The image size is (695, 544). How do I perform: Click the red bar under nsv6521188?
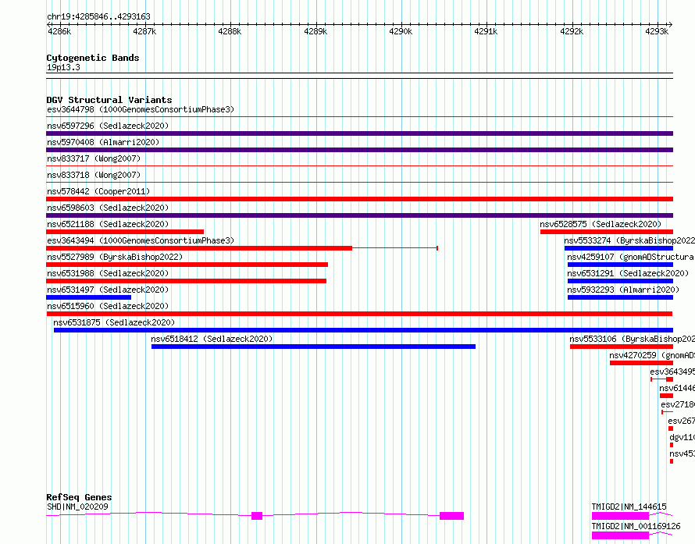[125, 232]
